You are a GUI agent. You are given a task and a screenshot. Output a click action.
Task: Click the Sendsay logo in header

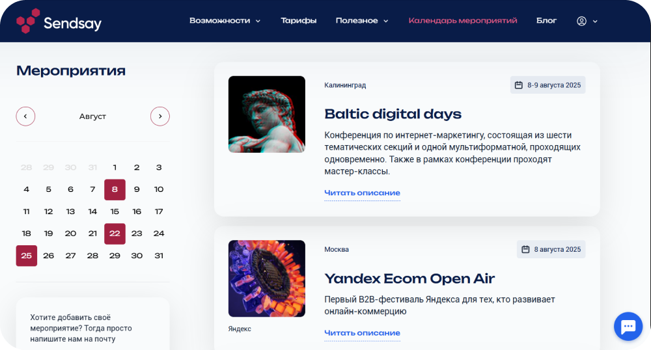click(59, 21)
